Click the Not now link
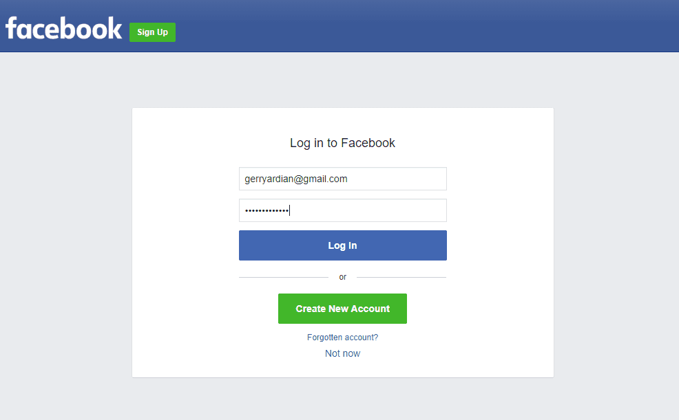The image size is (679, 420). (x=342, y=353)
